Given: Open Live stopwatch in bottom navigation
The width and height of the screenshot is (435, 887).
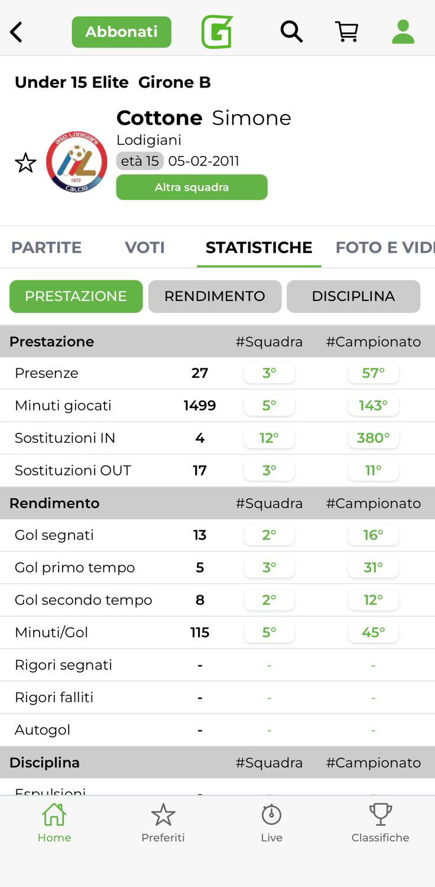Looking at the screenshot, I should (x=272, y=822).
